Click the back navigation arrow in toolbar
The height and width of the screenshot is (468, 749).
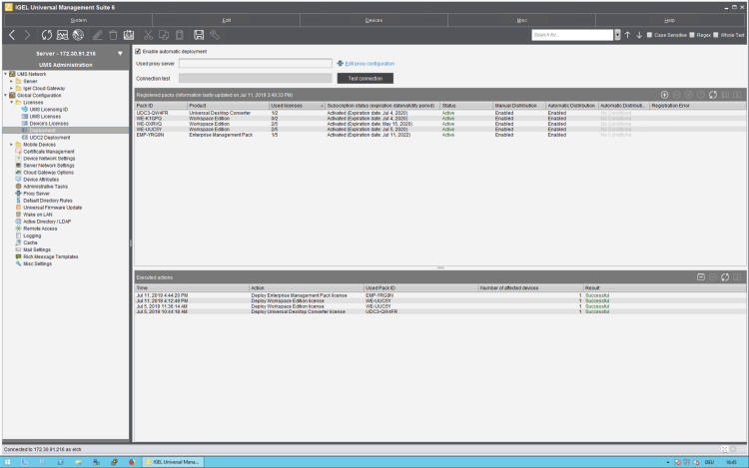[12, 35]
